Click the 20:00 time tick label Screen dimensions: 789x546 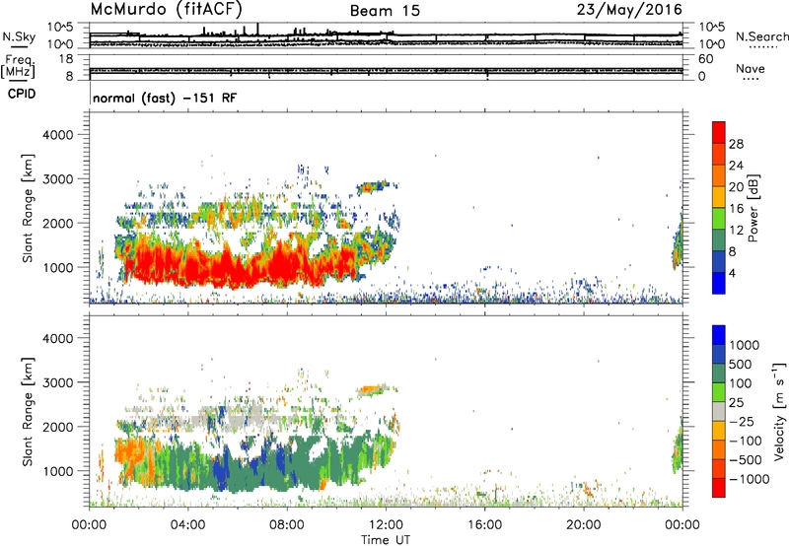584,525
